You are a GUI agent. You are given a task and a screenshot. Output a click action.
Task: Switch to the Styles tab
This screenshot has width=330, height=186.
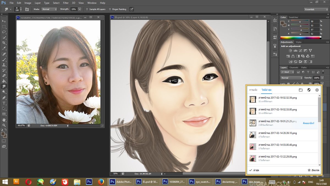point(298,42)
